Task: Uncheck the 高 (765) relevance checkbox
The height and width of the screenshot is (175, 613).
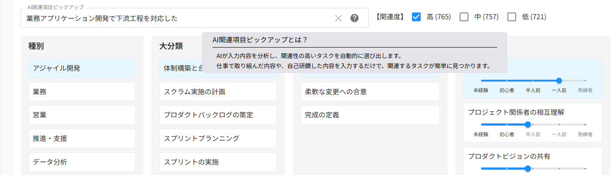Action: (x=417, y=17)
